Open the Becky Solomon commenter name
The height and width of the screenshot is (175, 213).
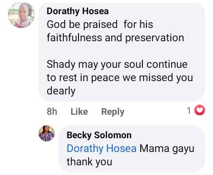click(99, 135)
